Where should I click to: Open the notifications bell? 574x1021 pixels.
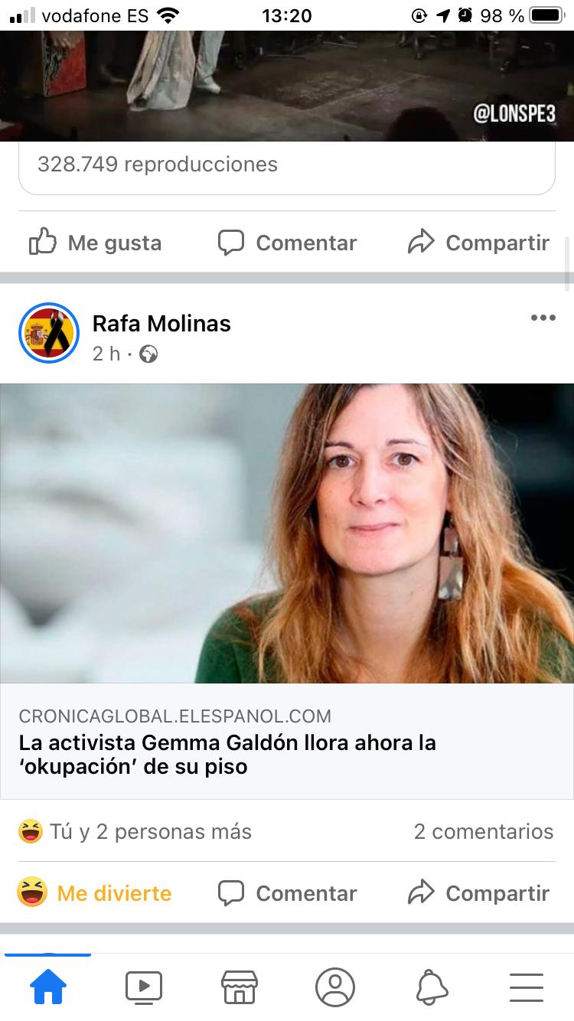(x=431, y=987)
